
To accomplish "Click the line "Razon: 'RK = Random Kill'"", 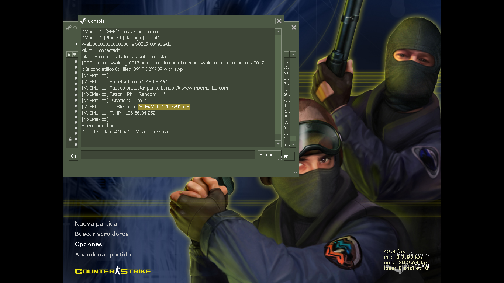I will (123, 94).
